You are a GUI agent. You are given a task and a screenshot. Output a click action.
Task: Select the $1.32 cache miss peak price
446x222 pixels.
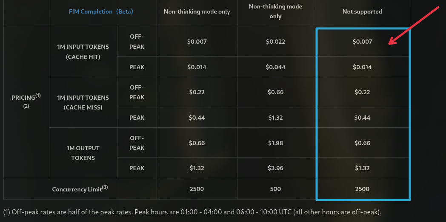tap(275, 118)
